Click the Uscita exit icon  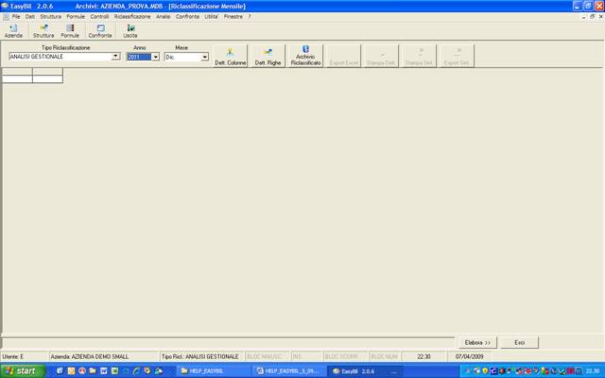click(x=130, y=30)
